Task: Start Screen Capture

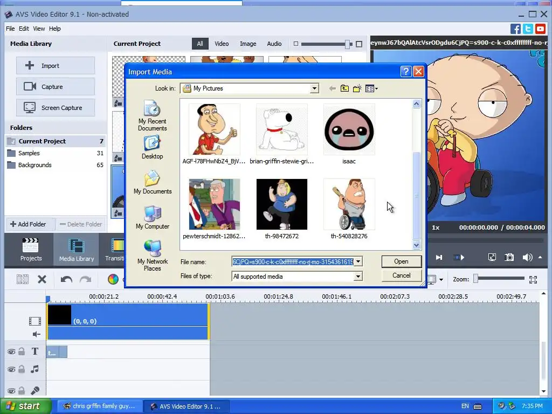Action: [x=56, y=108]
